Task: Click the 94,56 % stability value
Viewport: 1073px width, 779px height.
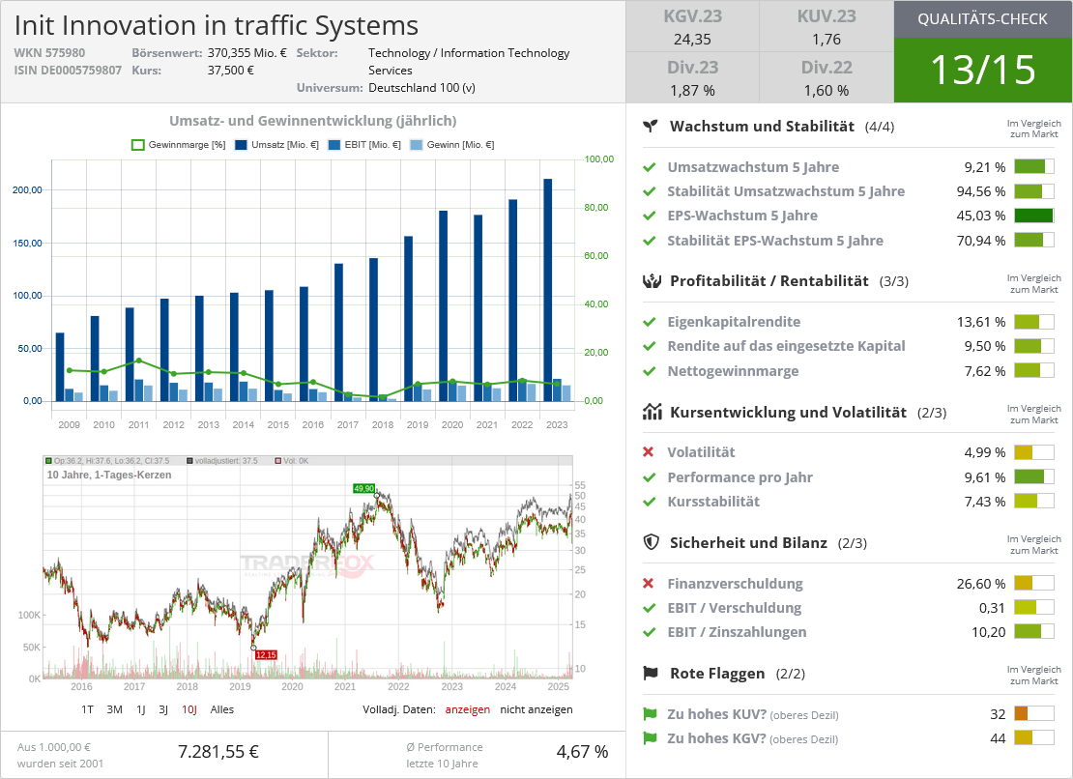Action: pos(980,191)
